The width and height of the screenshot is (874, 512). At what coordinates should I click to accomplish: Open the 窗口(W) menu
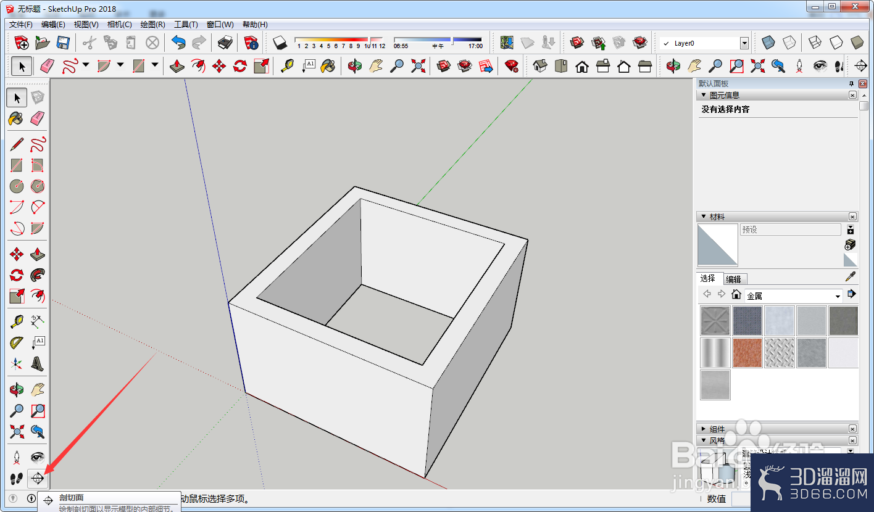(x=220, y=25)
